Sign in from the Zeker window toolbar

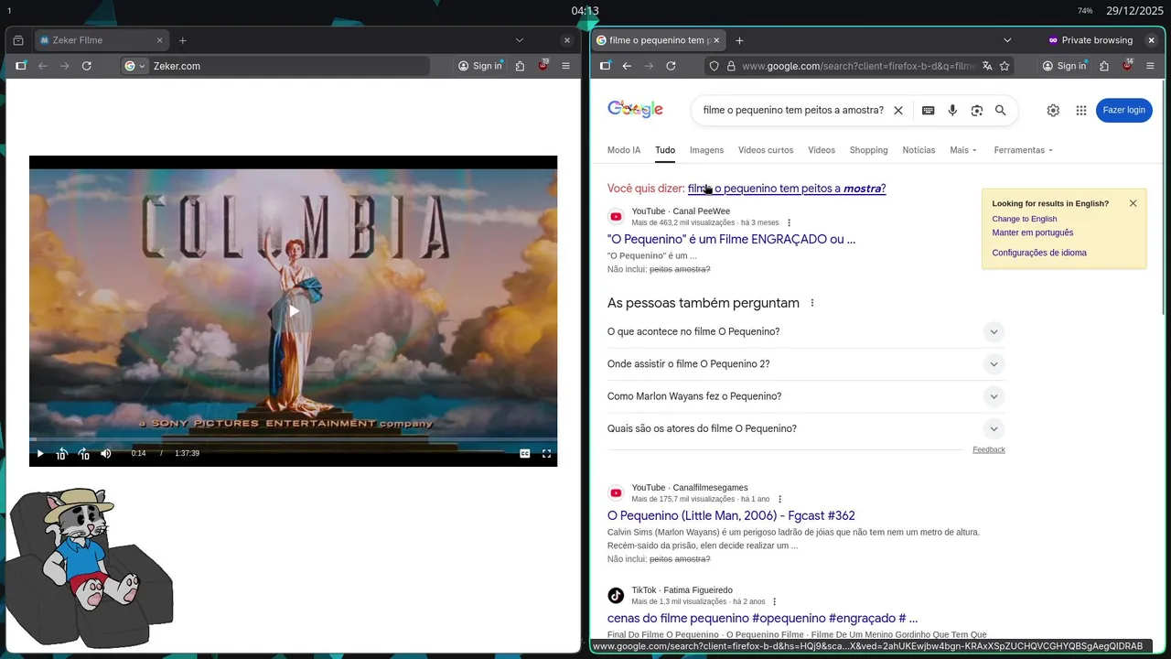tap(480, 66)
